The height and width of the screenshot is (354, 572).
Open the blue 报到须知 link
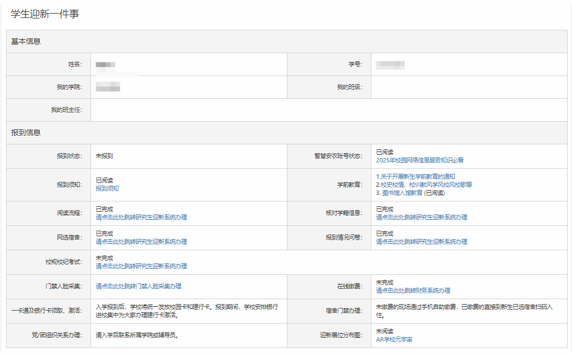tap(107, 188)
